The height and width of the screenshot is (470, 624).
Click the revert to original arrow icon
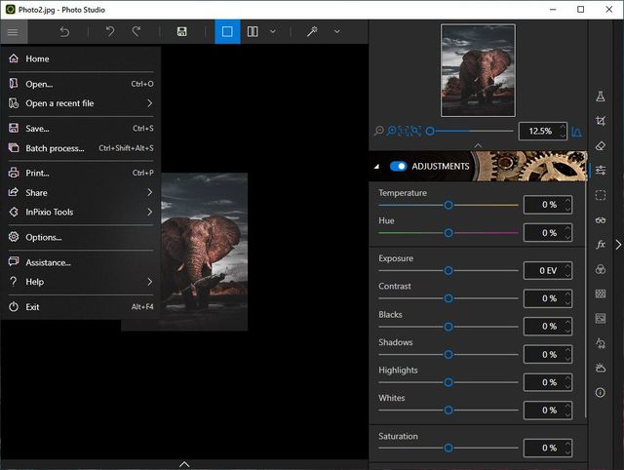[64, 31]
